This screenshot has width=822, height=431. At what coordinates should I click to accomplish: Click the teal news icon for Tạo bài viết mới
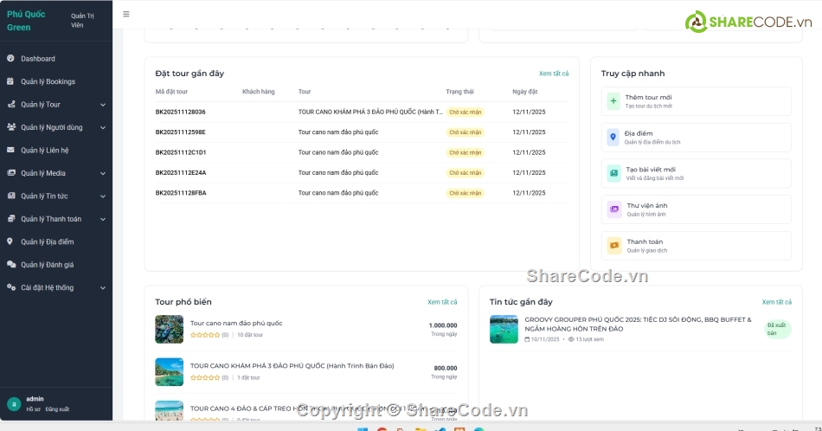click(613, 173)
